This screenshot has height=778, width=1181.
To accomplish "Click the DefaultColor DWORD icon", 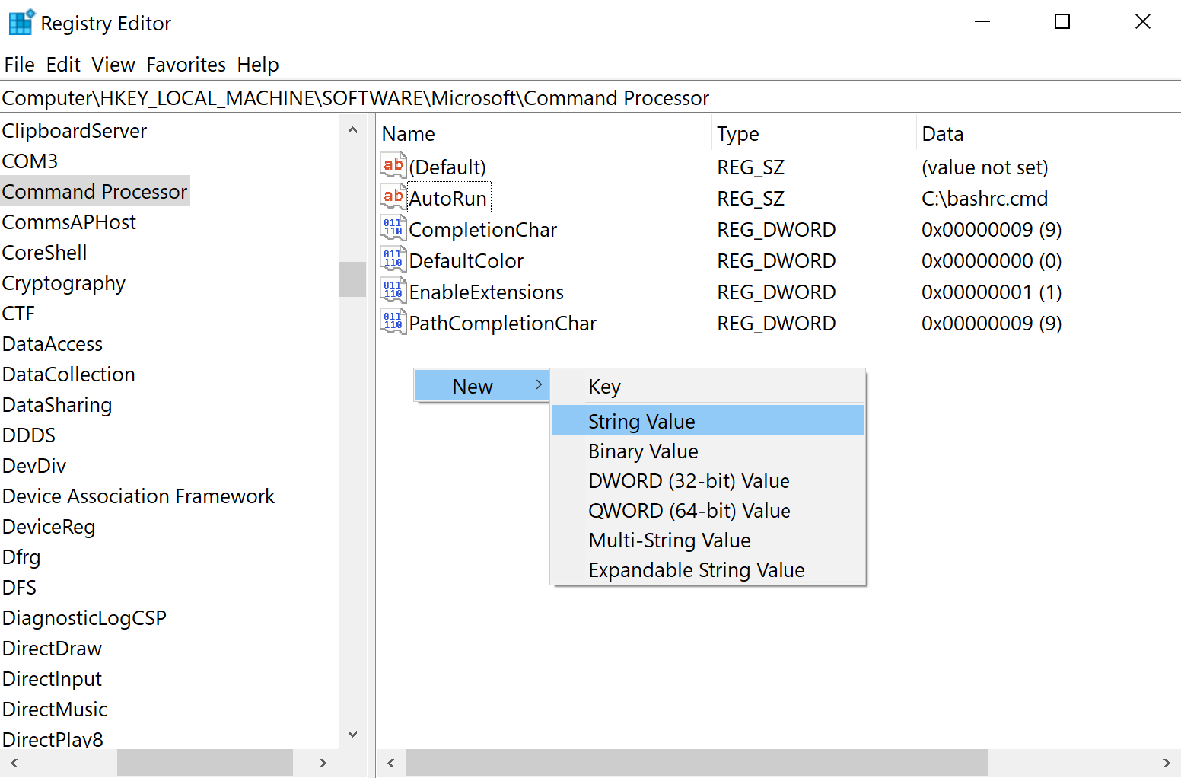I will pos(393,260).
